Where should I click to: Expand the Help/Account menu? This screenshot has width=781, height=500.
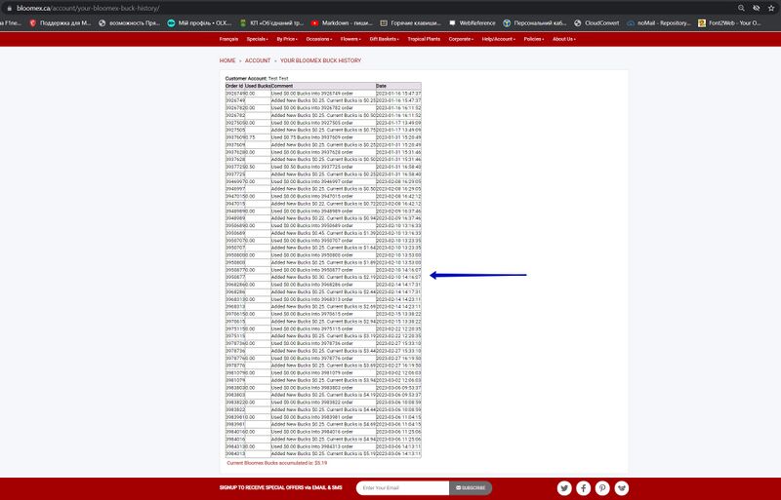[499, 39]
